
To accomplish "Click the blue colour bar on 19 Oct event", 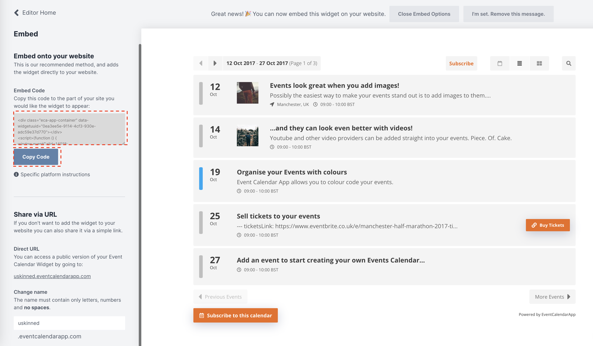I will (x=201, y=178).
